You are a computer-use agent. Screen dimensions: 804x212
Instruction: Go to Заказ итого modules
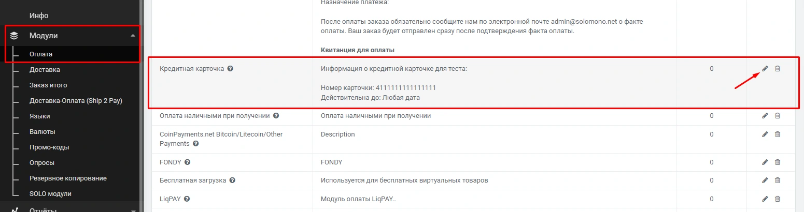pyautogui.click(x=48, y=85)
